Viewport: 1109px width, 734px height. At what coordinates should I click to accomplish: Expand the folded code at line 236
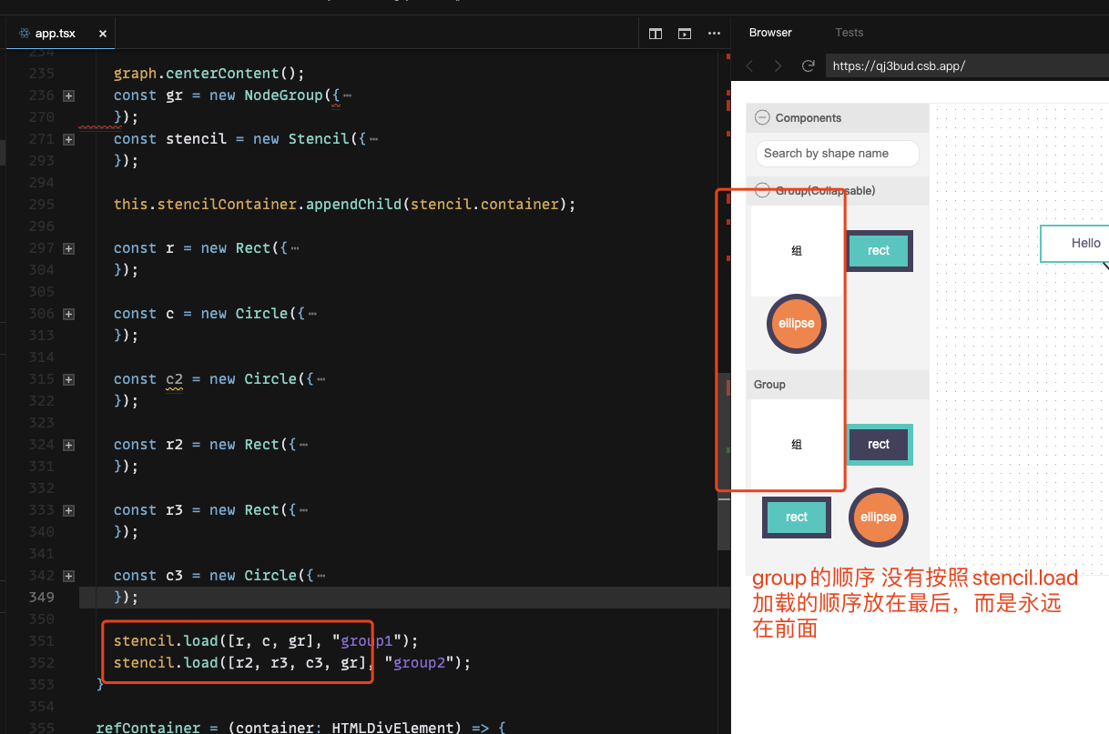tap(69, 95)
